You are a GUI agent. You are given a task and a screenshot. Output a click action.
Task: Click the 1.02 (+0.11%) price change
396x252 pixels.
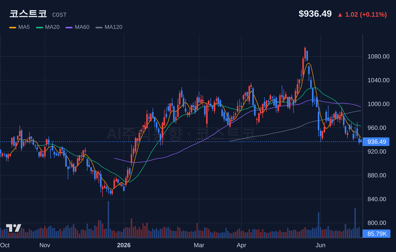point(366,14)
